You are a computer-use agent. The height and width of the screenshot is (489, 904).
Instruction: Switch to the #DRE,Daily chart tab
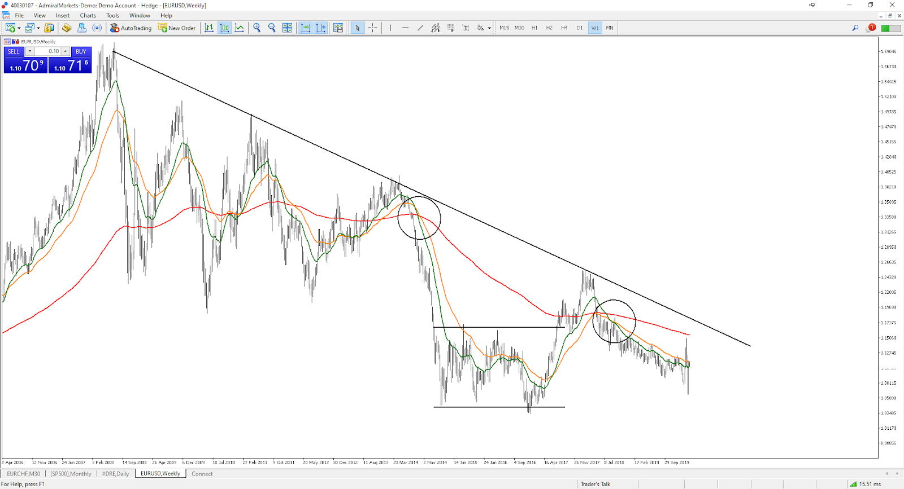pyautogui.click(x=115, y=474)
